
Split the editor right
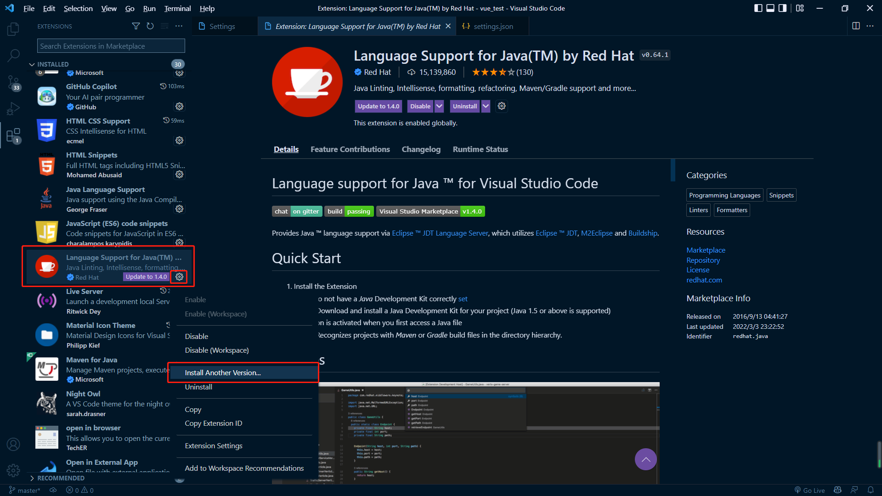click(x=856, y=26)
